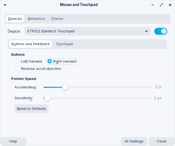This screenshot has width=175, height=146.
Task: Toggle the device enable switch off
Action: coord(161,31)
